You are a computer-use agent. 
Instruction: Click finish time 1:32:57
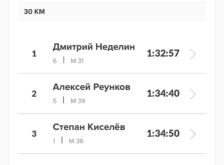point(163,53)
